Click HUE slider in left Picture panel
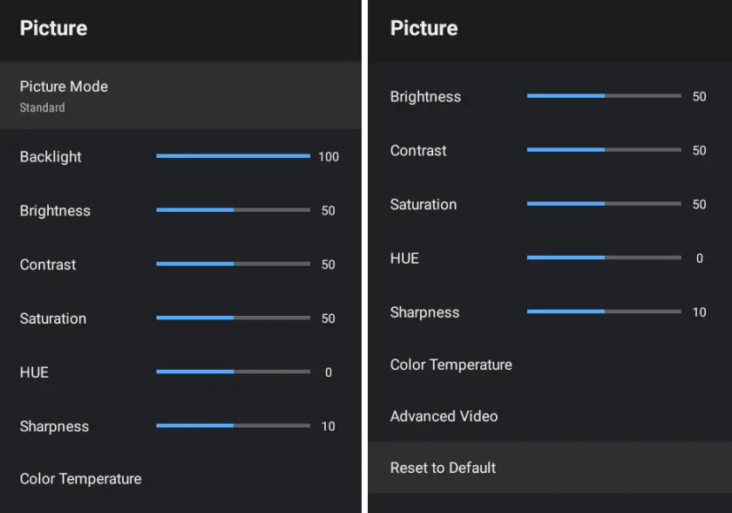Image resolution: width=732 pixels, height=513 pixels. point(233,373)
